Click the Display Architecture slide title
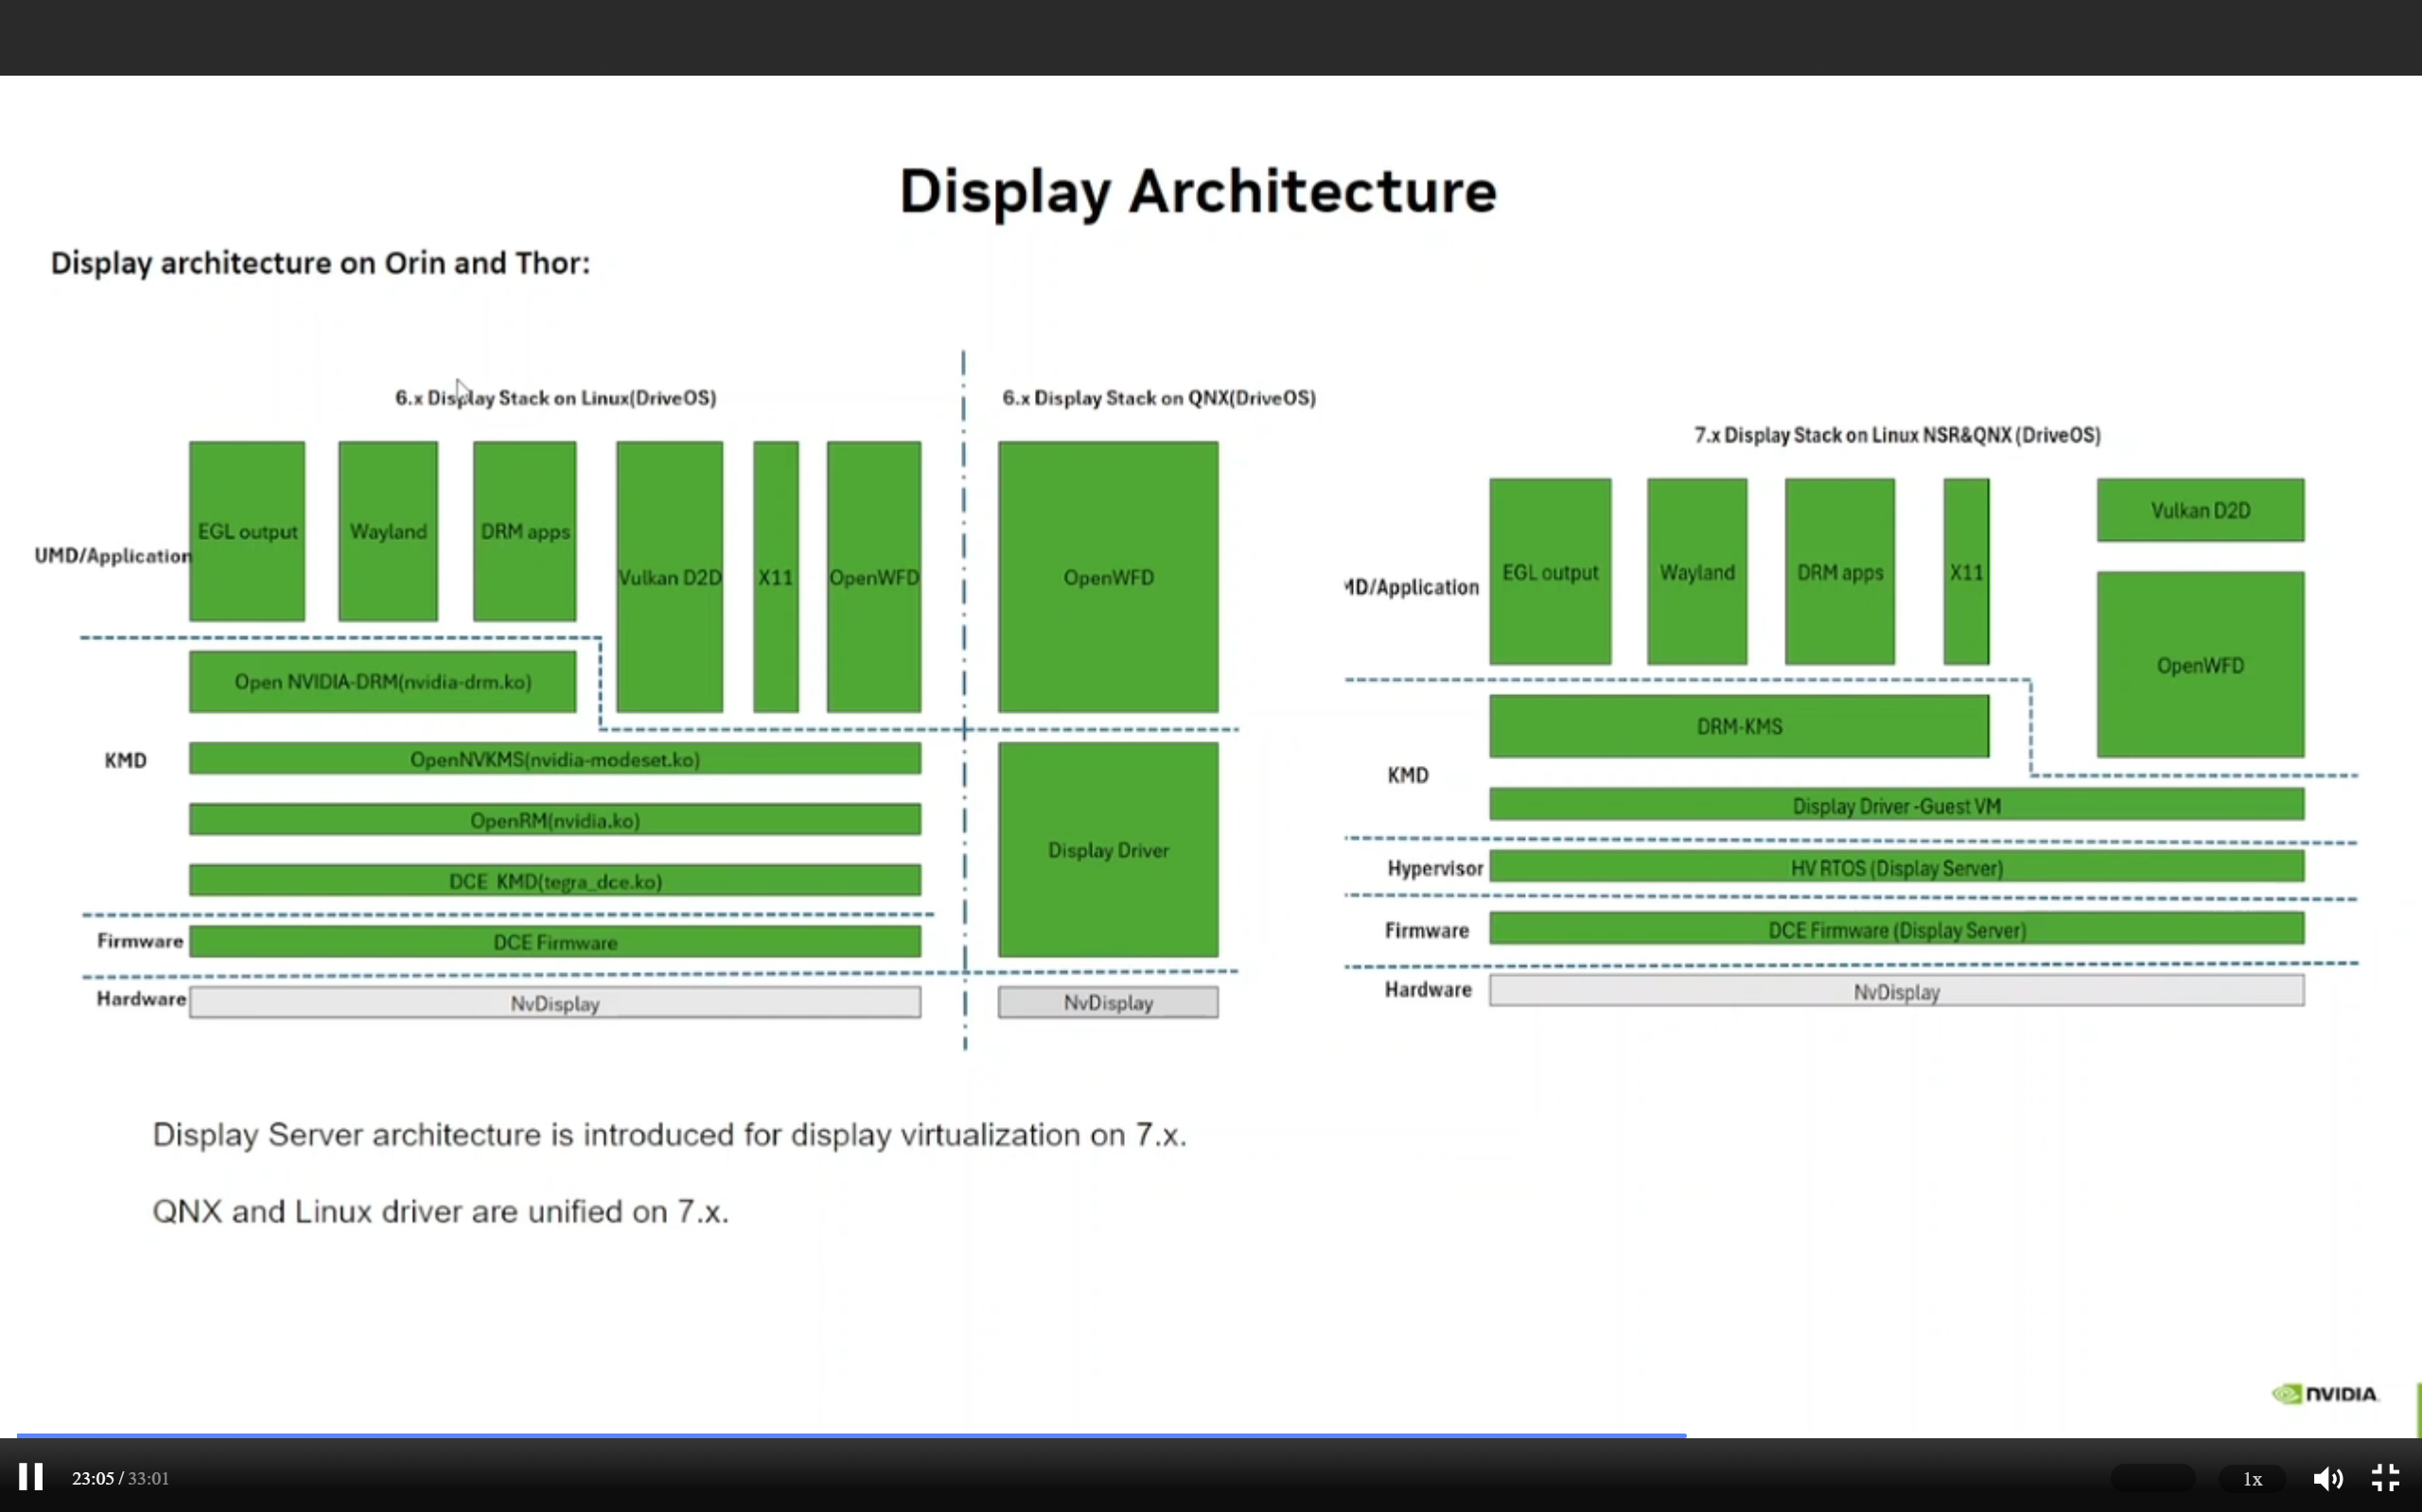This screenshot has width=2422, height=1512. click(x=1198, y=190)
